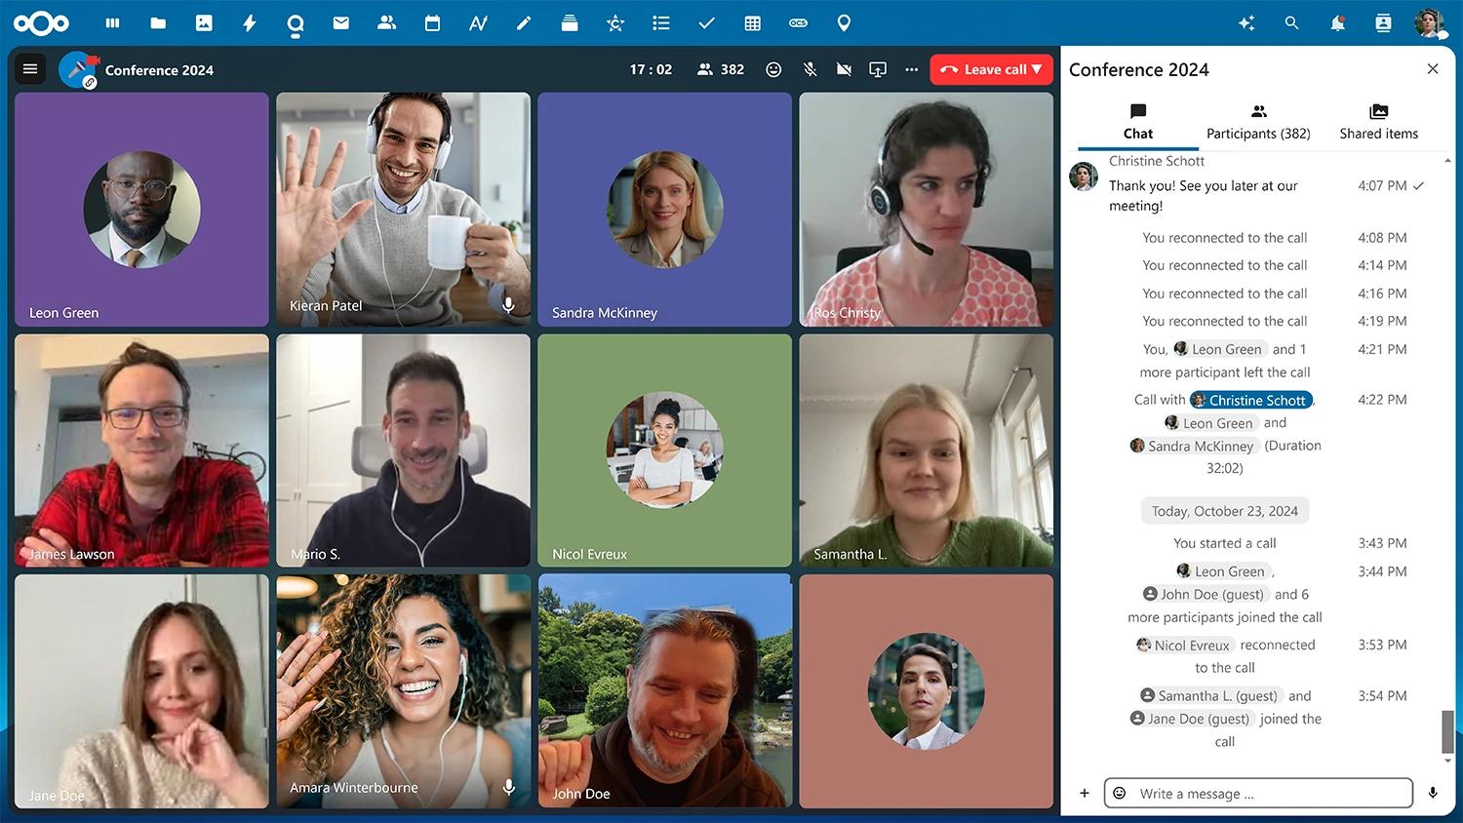The width and height of the screenshot is (1463, 823).
Task: Open the emoji reactions picker in the call toolbar
Action: [x=773, y=69]
